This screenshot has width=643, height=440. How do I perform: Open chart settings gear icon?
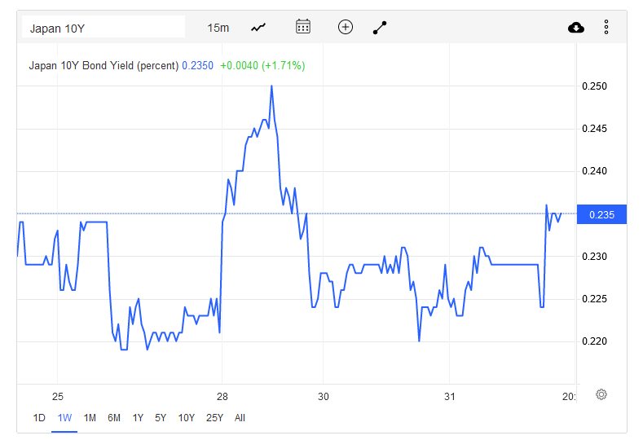tap(601, 394)
